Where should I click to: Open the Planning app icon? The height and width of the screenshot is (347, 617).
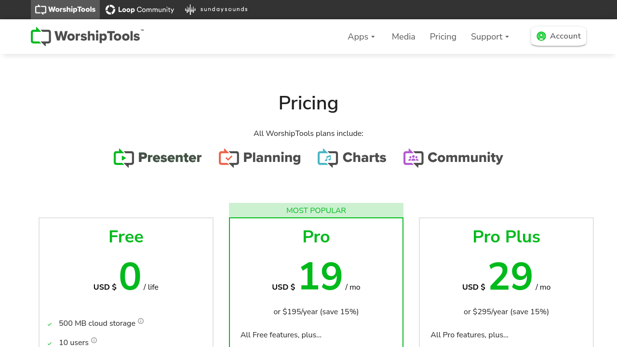pos(229,158)
